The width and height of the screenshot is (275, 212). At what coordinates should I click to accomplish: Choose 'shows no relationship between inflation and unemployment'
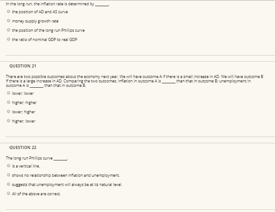8,175
